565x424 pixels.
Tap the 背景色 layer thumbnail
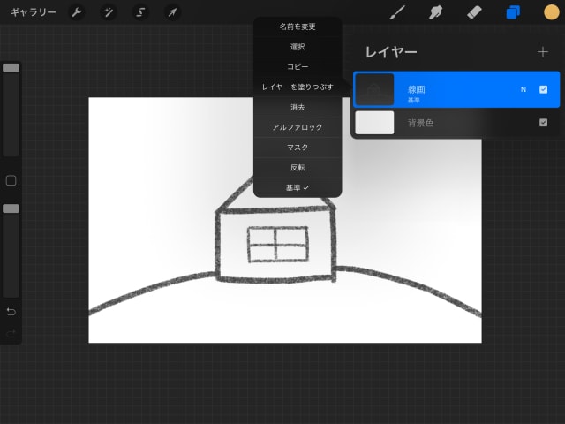point(374,123)
